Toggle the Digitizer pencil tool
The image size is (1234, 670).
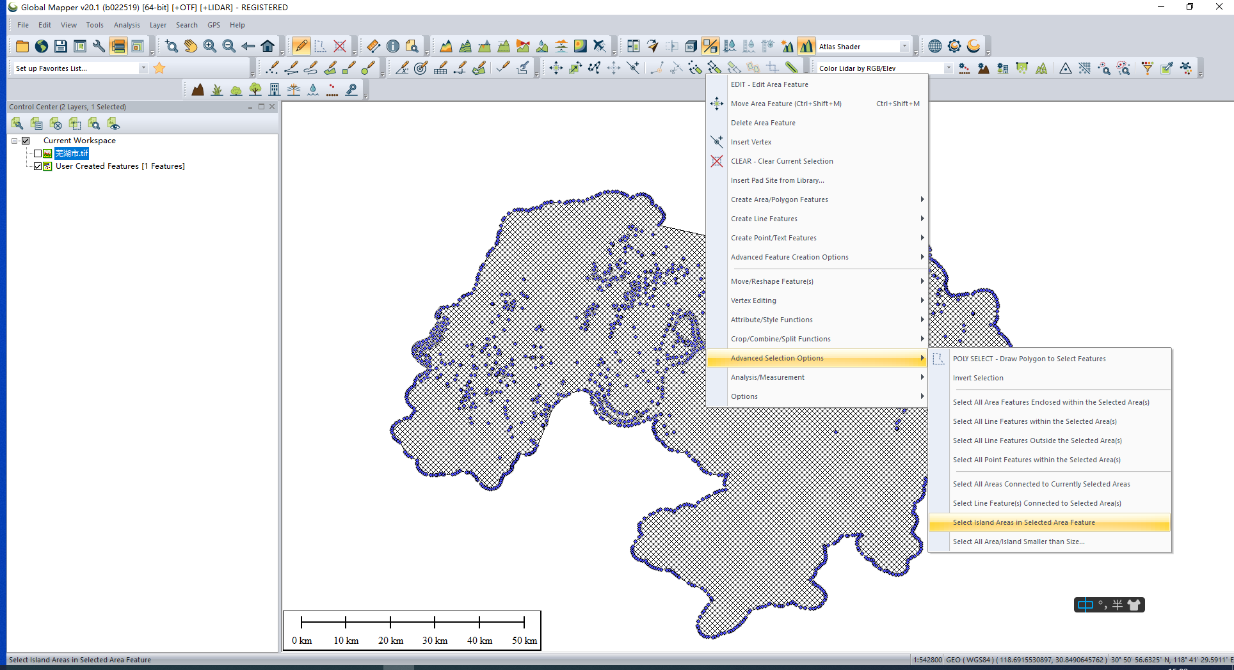pyautogui.click(x=301, y=46)
